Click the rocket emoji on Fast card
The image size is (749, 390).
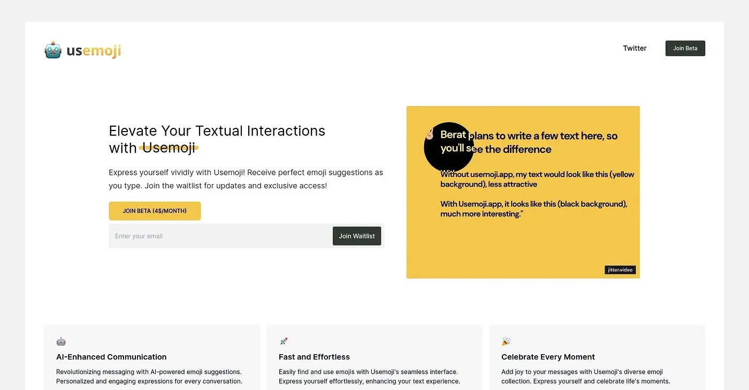(284, 341)
